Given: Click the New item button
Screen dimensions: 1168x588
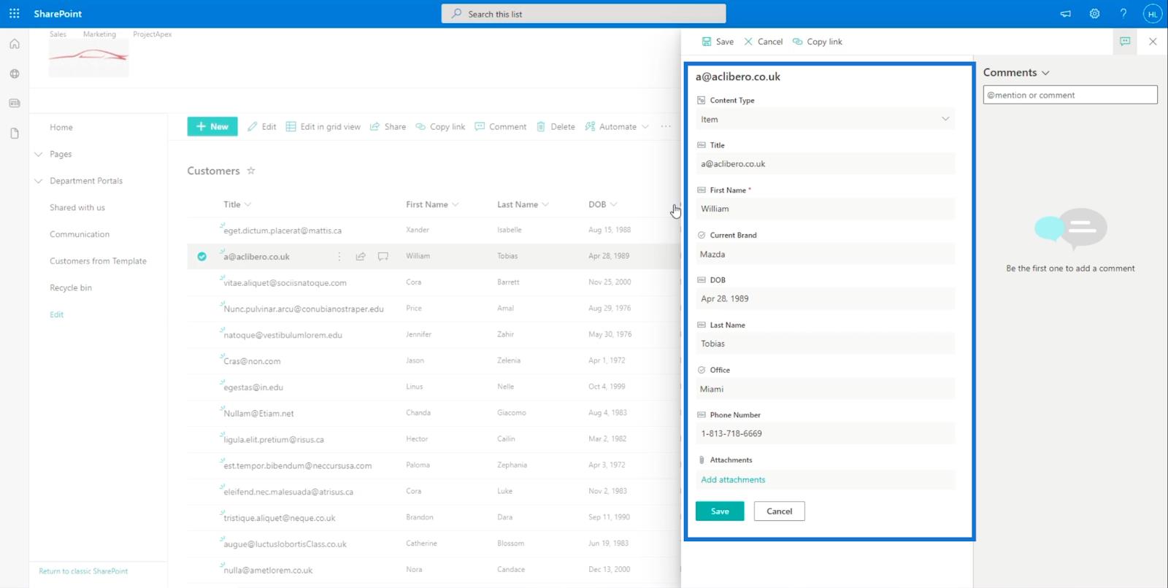Looking at the screenshot, I should point(212,126).
